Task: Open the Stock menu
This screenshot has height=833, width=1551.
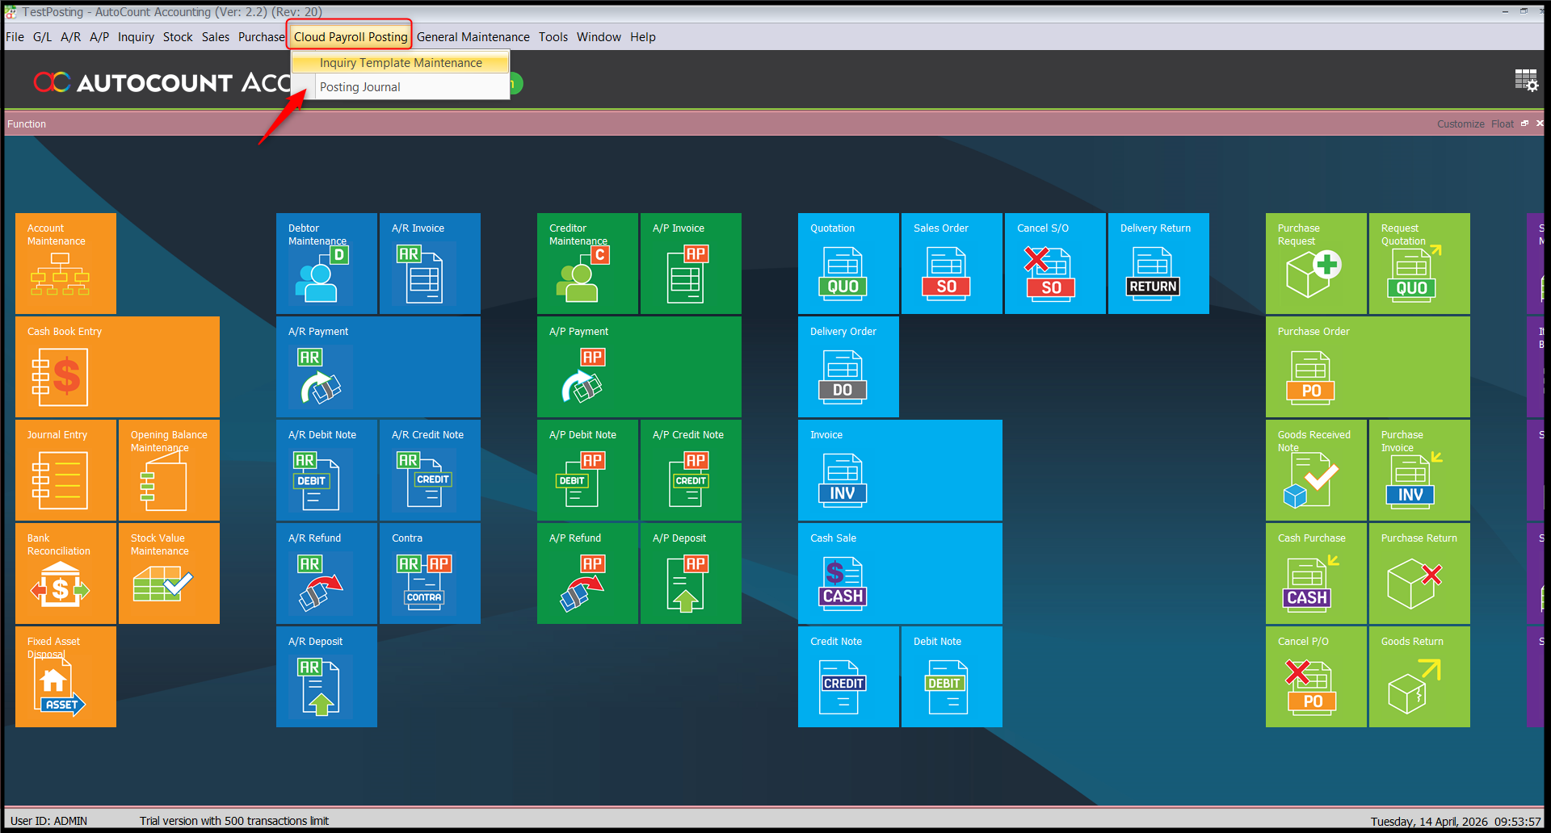Action: 178,37
